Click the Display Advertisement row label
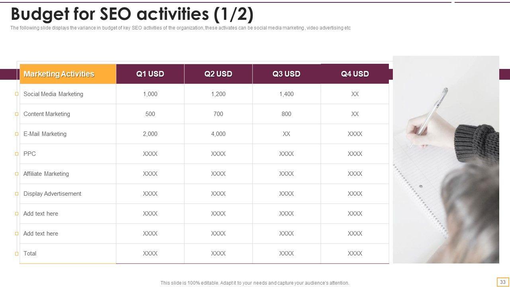 coord(52,194)
